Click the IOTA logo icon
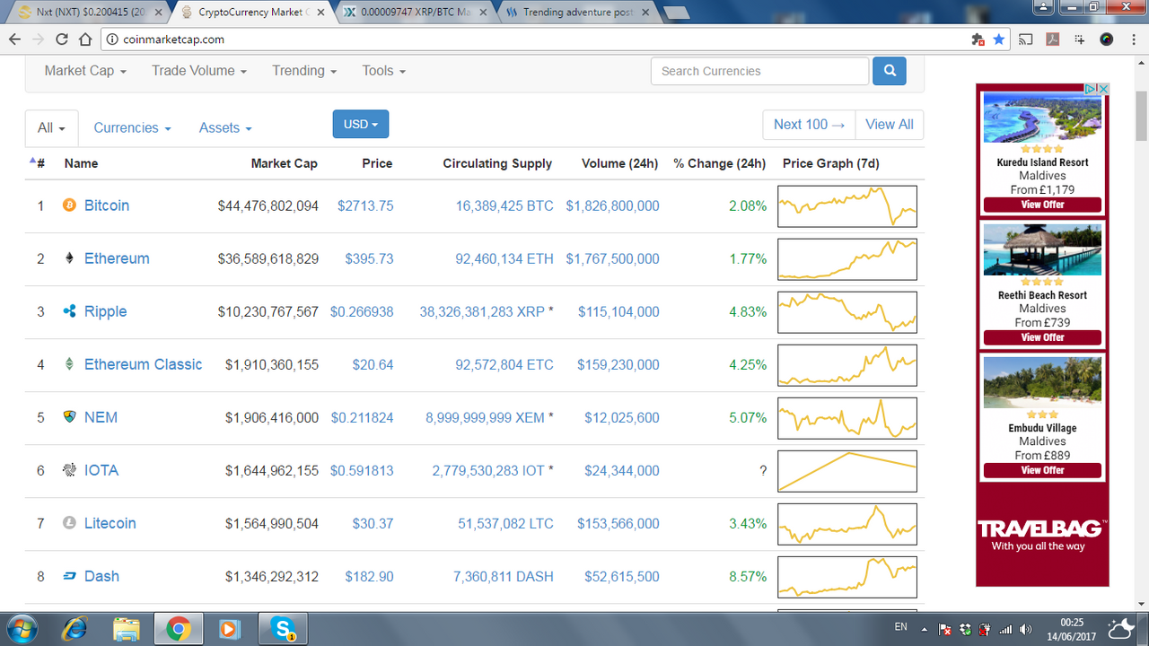1149x646 pixels. pos(69,470)
